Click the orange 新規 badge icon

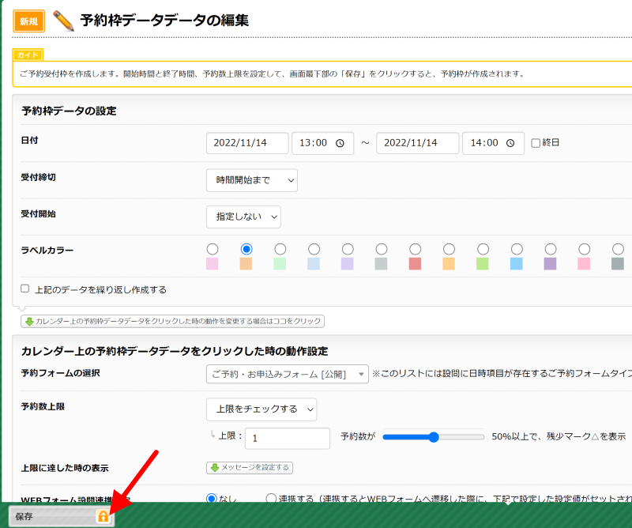[x=28, y=21]
